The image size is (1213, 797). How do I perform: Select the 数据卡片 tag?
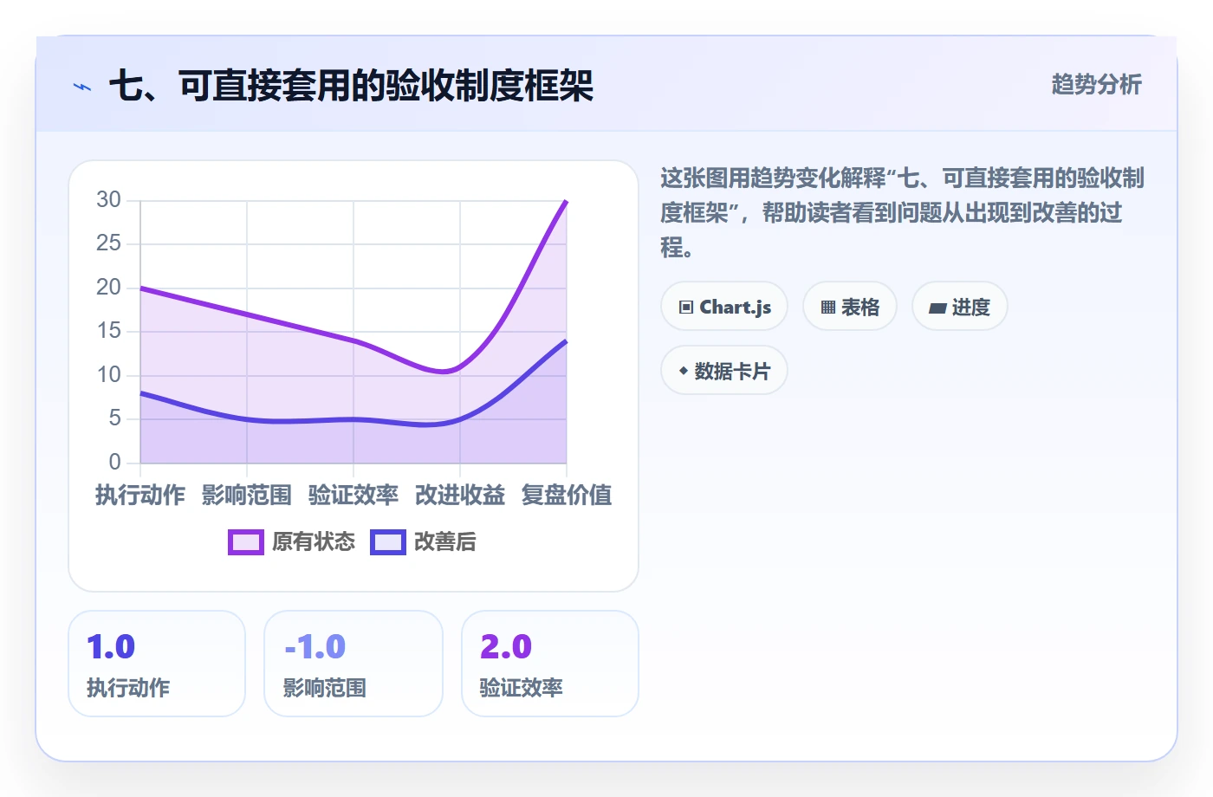(724, 371)
